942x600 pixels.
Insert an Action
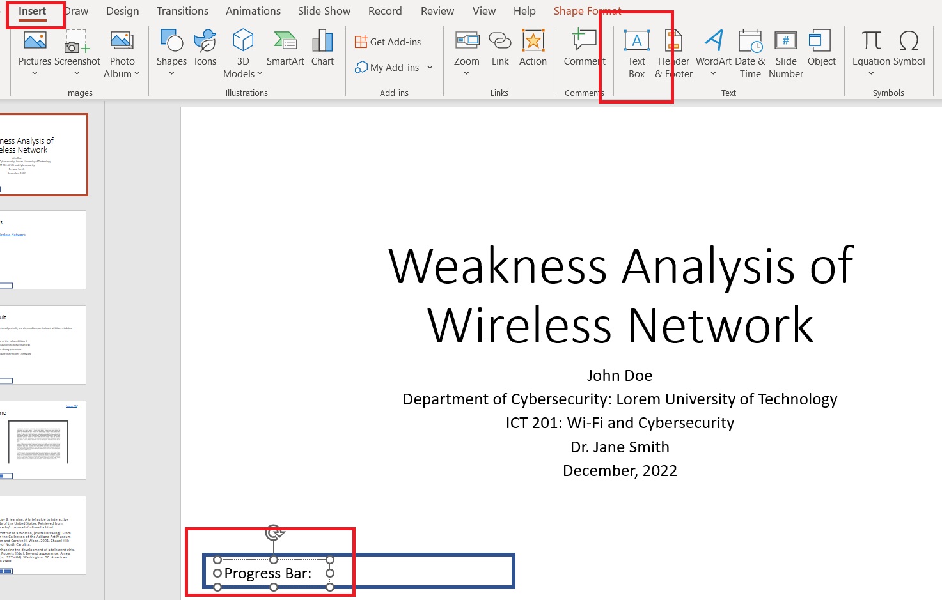coord(533,51)
